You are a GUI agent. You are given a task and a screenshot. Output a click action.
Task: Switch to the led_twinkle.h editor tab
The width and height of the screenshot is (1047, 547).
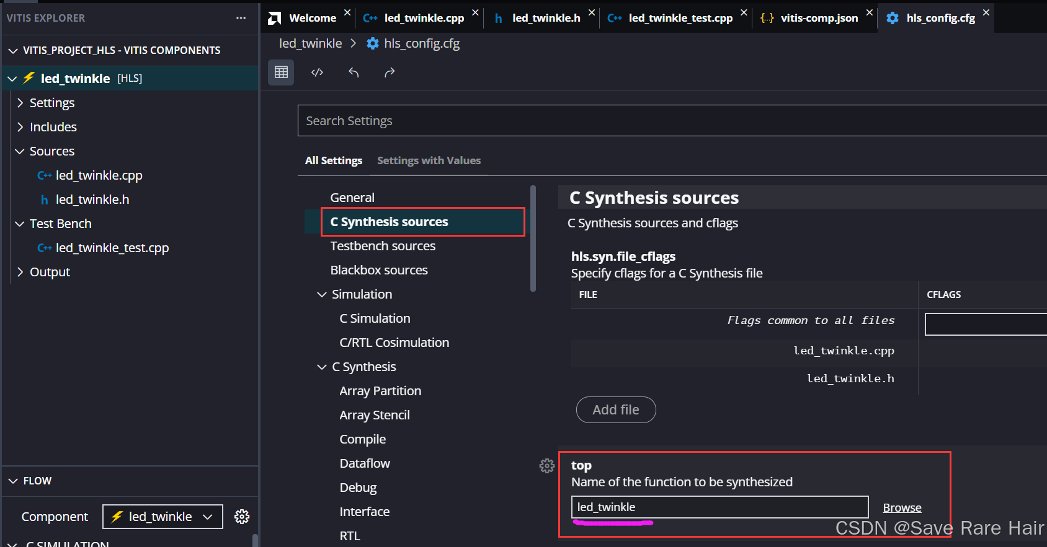tap(541, 18)
